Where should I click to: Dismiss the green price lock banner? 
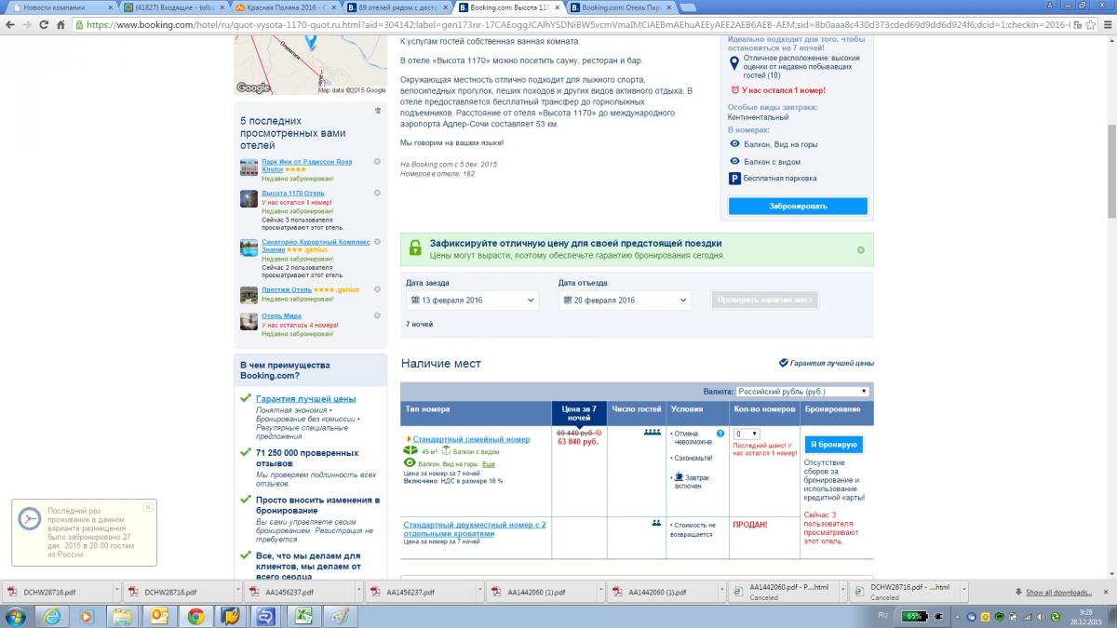tap(861, 249)
